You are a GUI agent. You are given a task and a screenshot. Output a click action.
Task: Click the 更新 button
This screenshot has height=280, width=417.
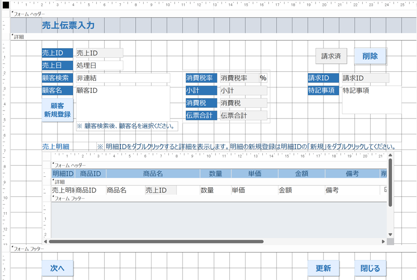click(x=323, y=268)
